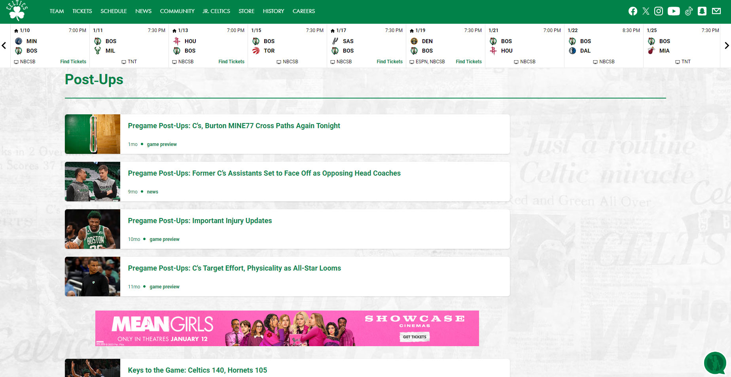
Task: Open the YouTube social icon
Action: click(674, 11)
